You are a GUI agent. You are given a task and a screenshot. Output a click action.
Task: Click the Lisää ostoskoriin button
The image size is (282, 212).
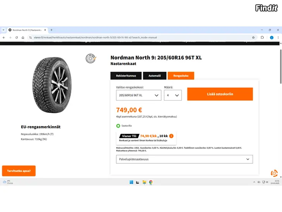[220, 94]
